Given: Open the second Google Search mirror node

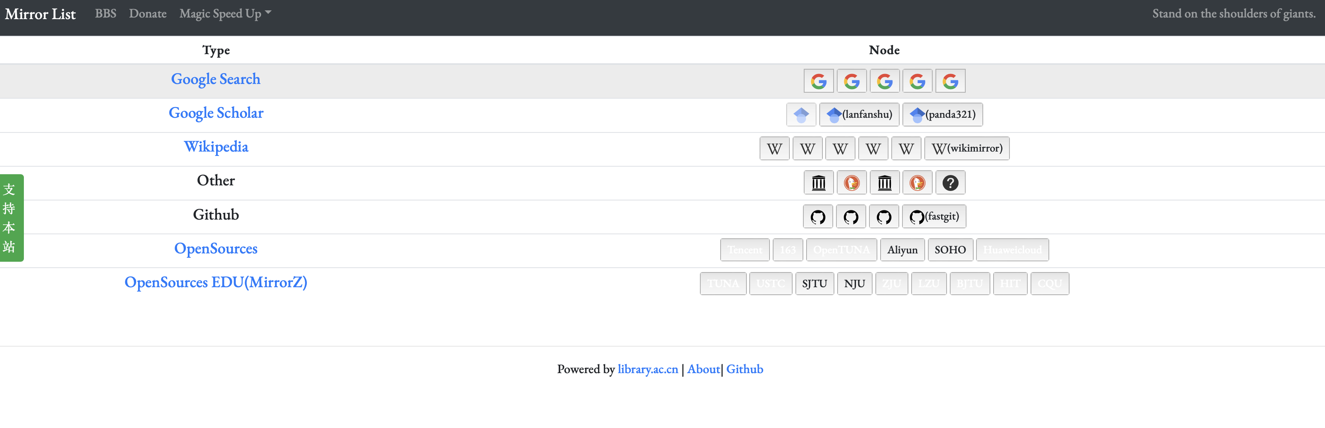Looking at the screenshot, I should (851, 81).
